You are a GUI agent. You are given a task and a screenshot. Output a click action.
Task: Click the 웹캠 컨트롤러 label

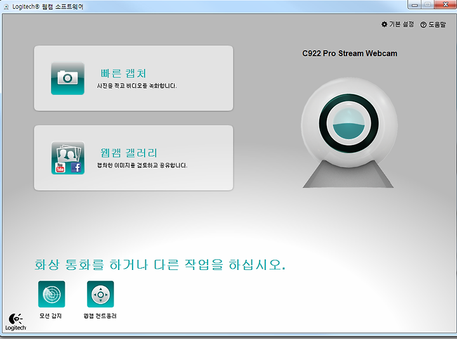tap(100, 316)
